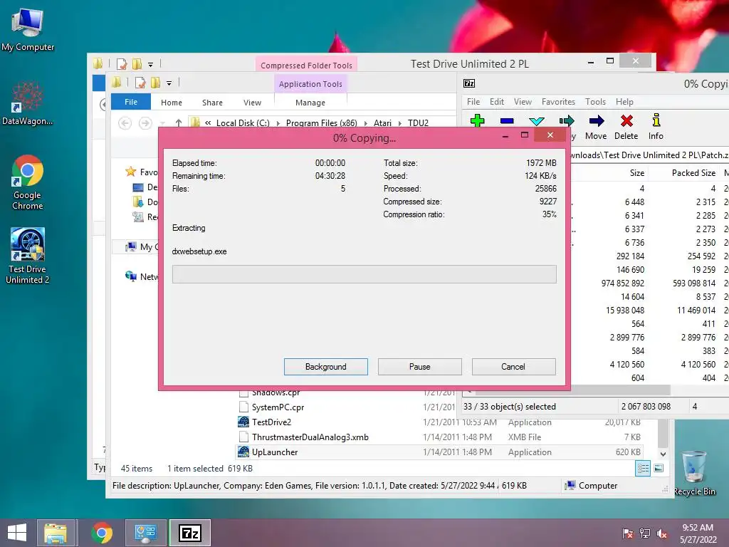Click New folder icon in Test Drive Unlimited 2 PL window
Viewport: 729px width, 547px height.
(137, 63)
